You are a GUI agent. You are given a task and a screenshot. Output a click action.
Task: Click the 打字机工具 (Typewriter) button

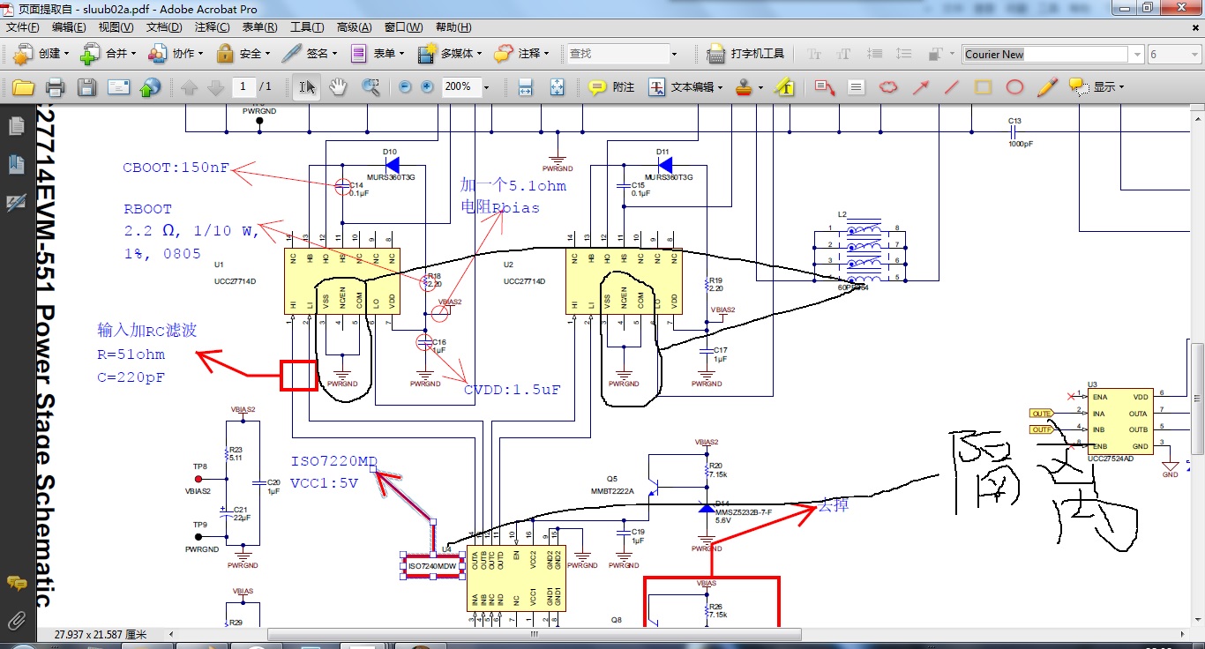pos(746,54)
